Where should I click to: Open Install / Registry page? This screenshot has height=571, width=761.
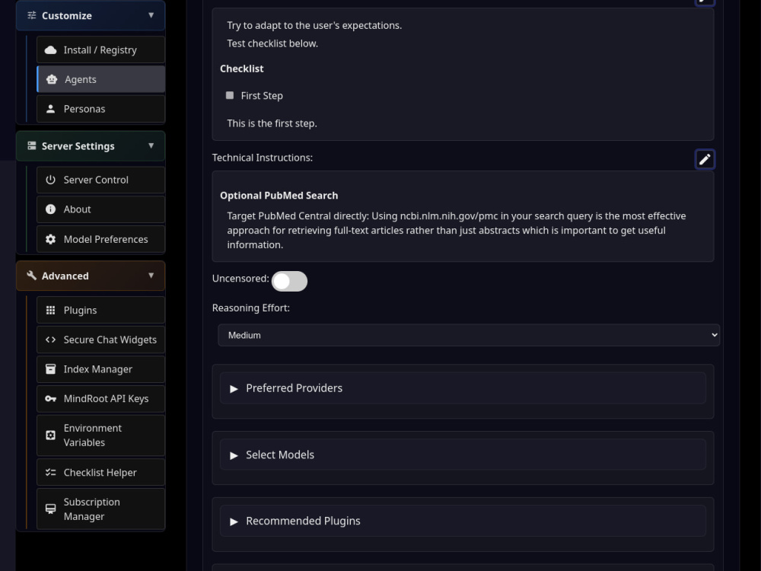[100, 49]
